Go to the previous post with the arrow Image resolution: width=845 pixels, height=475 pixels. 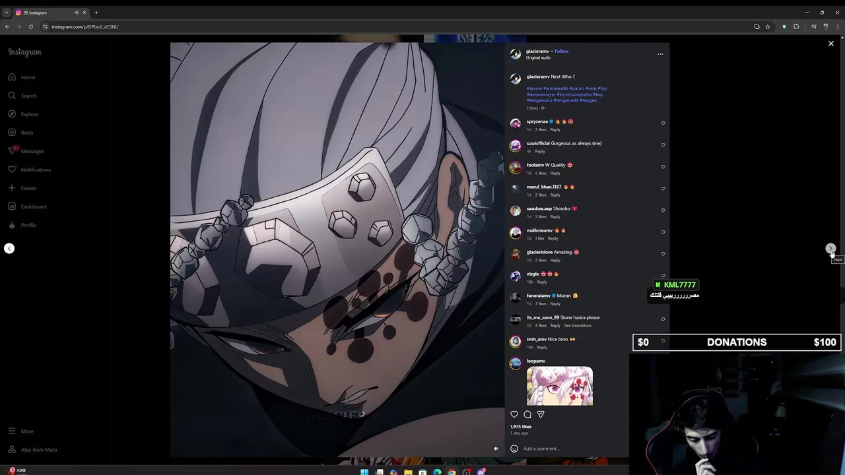(9, 249)
